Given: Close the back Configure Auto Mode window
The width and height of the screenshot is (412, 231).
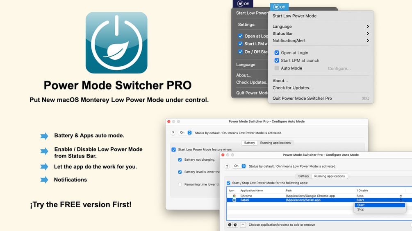Looking at the screenshot, I should [168, 121].
